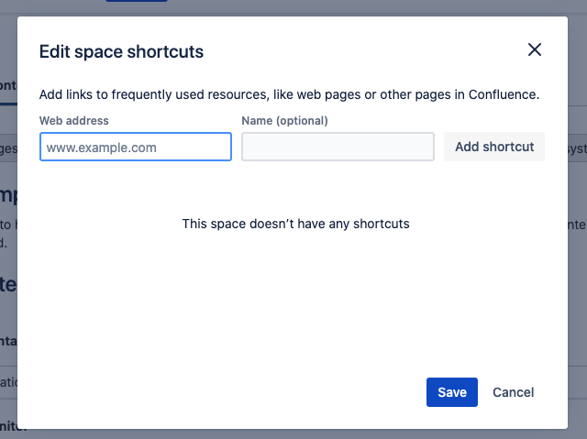Viewport: 587px width, 439px height.
Task: Click the Name (optional) text field
Action: coord(338,147)
